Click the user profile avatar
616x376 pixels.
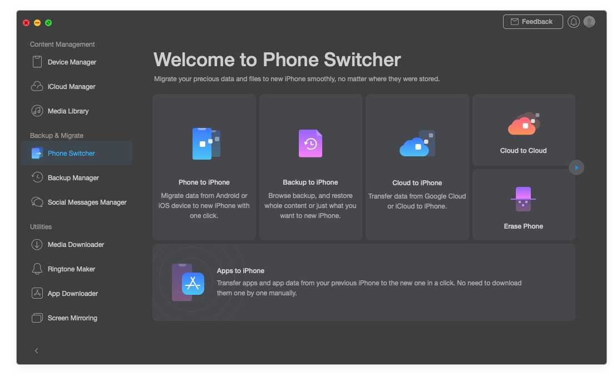[589, 22]
